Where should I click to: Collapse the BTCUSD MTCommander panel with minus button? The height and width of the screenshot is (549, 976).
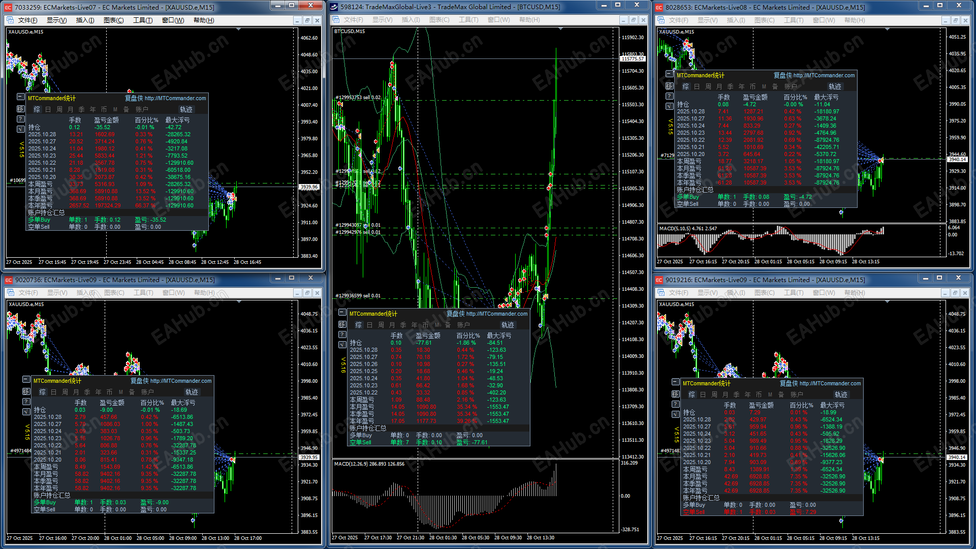[x=342, y=313]
